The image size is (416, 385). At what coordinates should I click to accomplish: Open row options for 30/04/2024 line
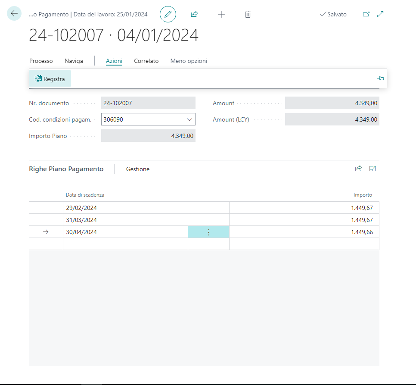[208, 232]
